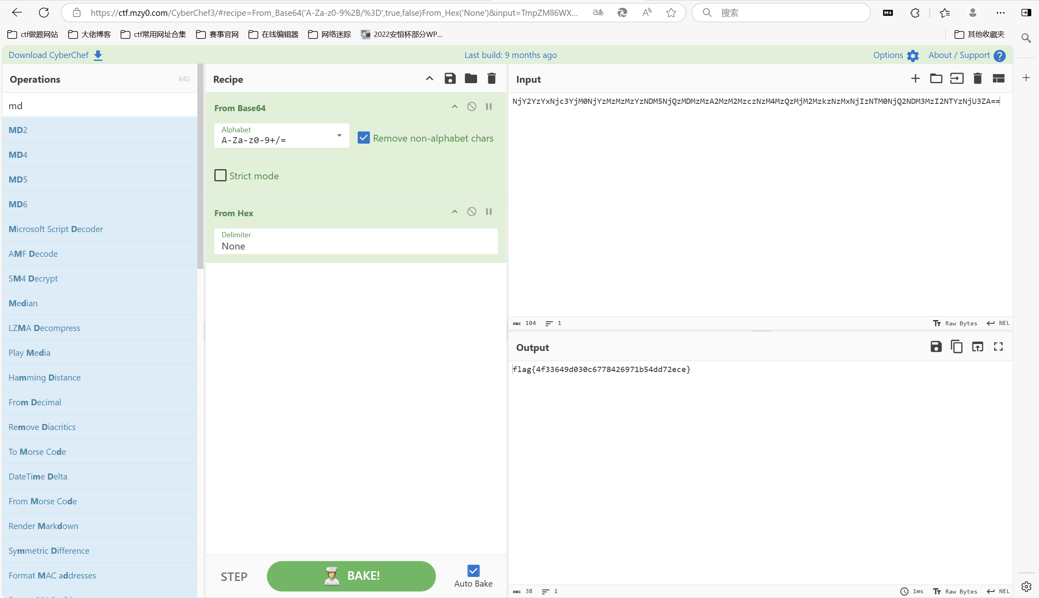Open the 其他收藏夹 bookmark folder
Screen dimensions: 1039x598
coord(979,34)
